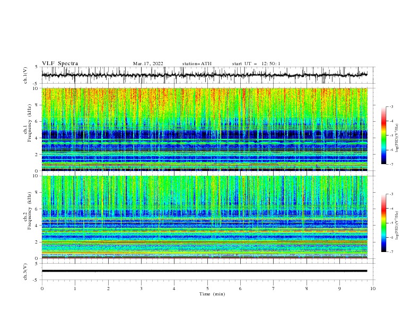The image size is (420, 324).
Task: Select the date "Mar.17, 2022" in header
Action: tap(148, 64)
